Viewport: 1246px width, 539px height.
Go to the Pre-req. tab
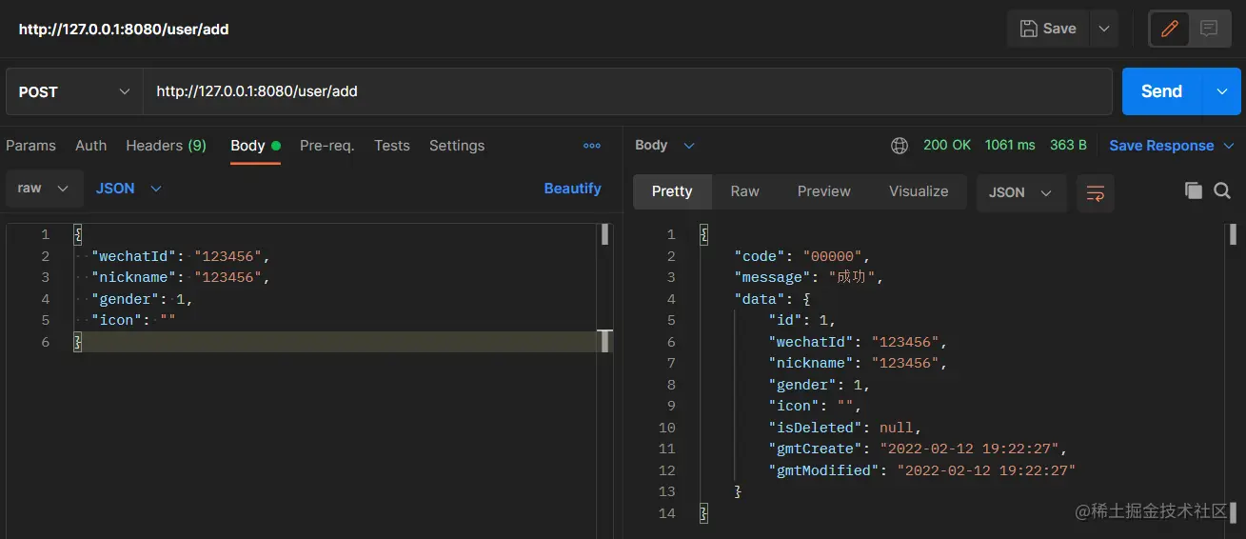click(x=326, y=146)
